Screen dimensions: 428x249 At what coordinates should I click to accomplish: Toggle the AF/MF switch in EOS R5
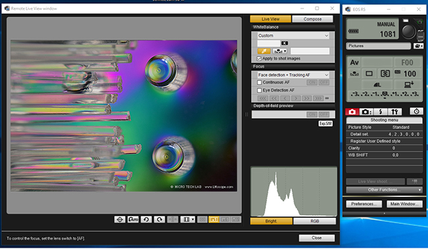click(x=420, y=35)
